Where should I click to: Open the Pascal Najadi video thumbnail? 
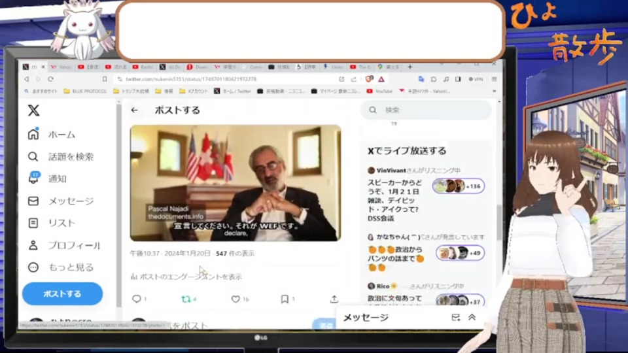tap(235, 183)
